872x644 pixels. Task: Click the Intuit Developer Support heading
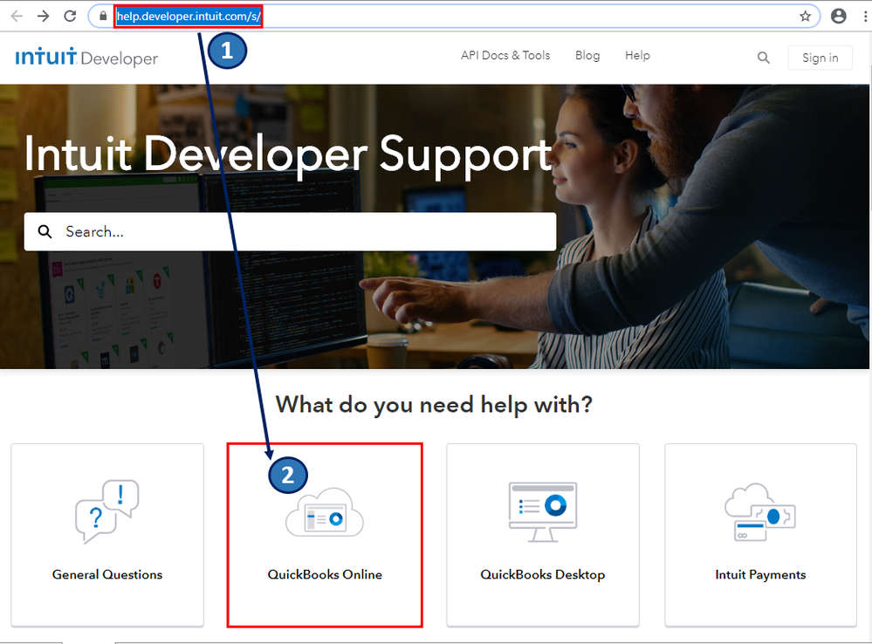(x=288, y=154)
